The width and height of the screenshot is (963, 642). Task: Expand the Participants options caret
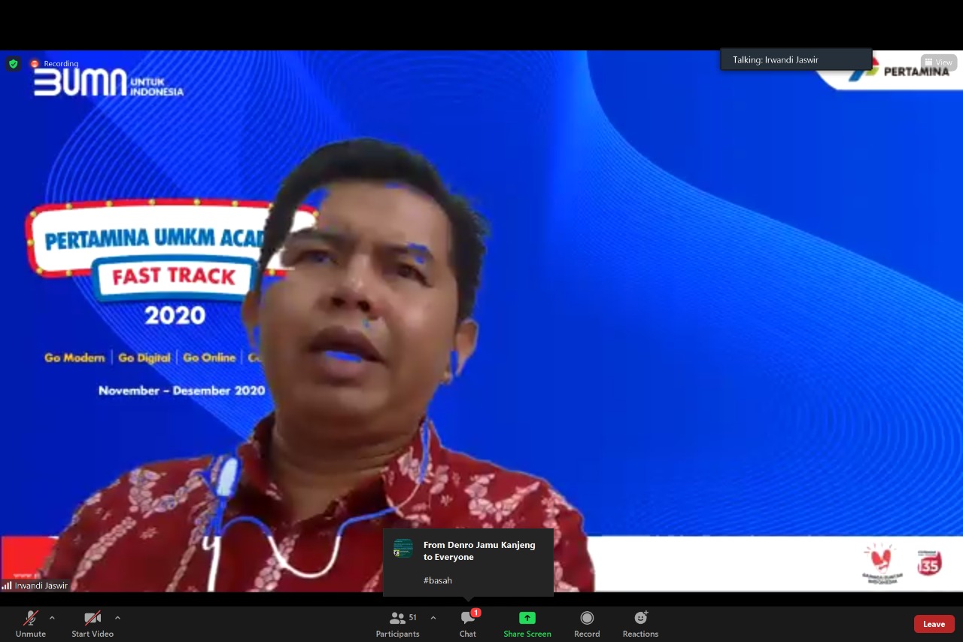tap(433, 618)
